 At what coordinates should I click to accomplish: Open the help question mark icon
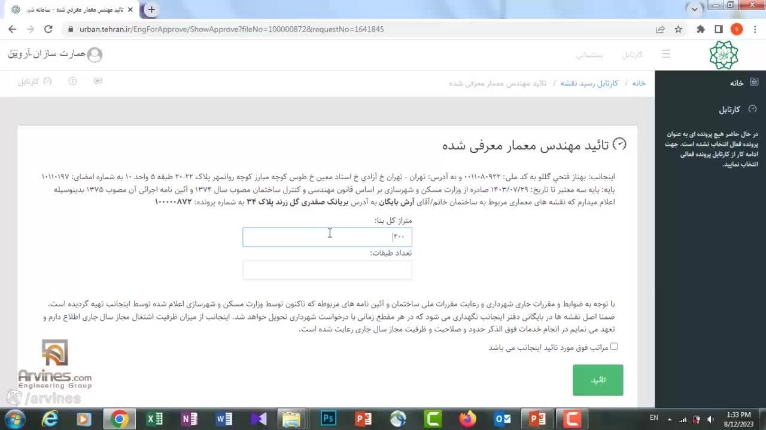(x=73, y=81)
